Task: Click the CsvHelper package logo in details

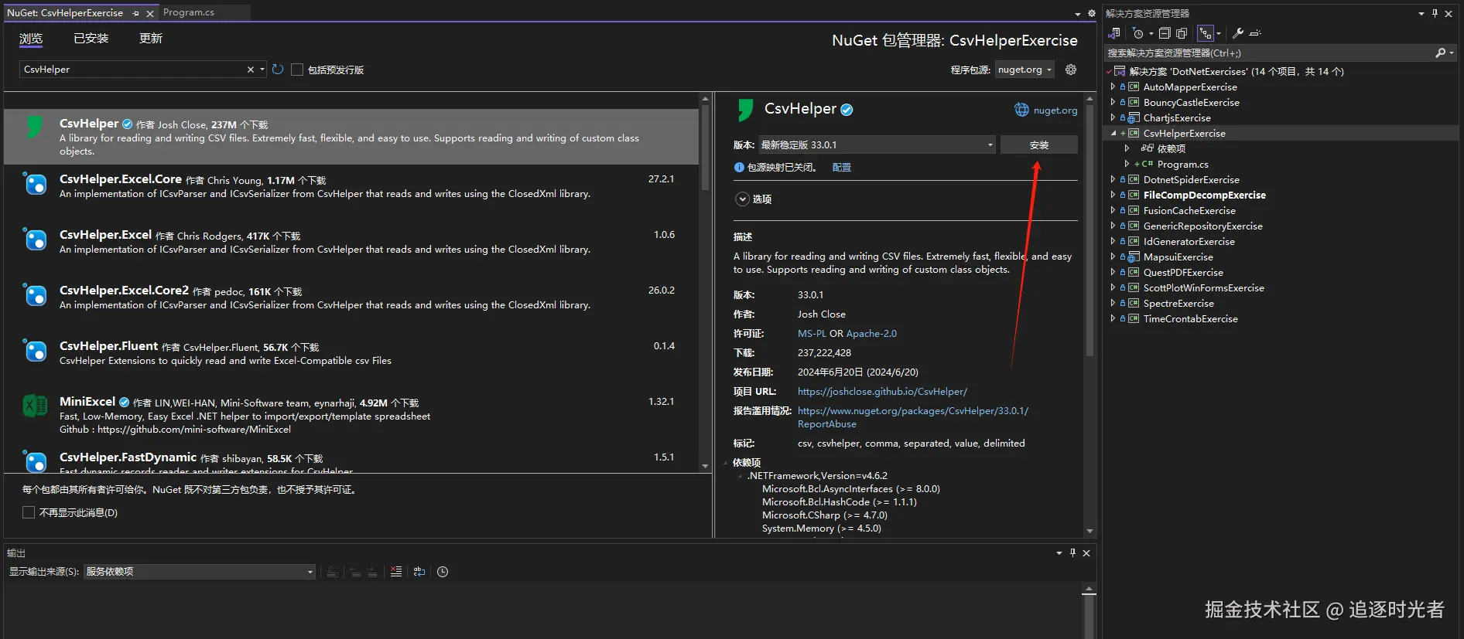Action: 745,110
